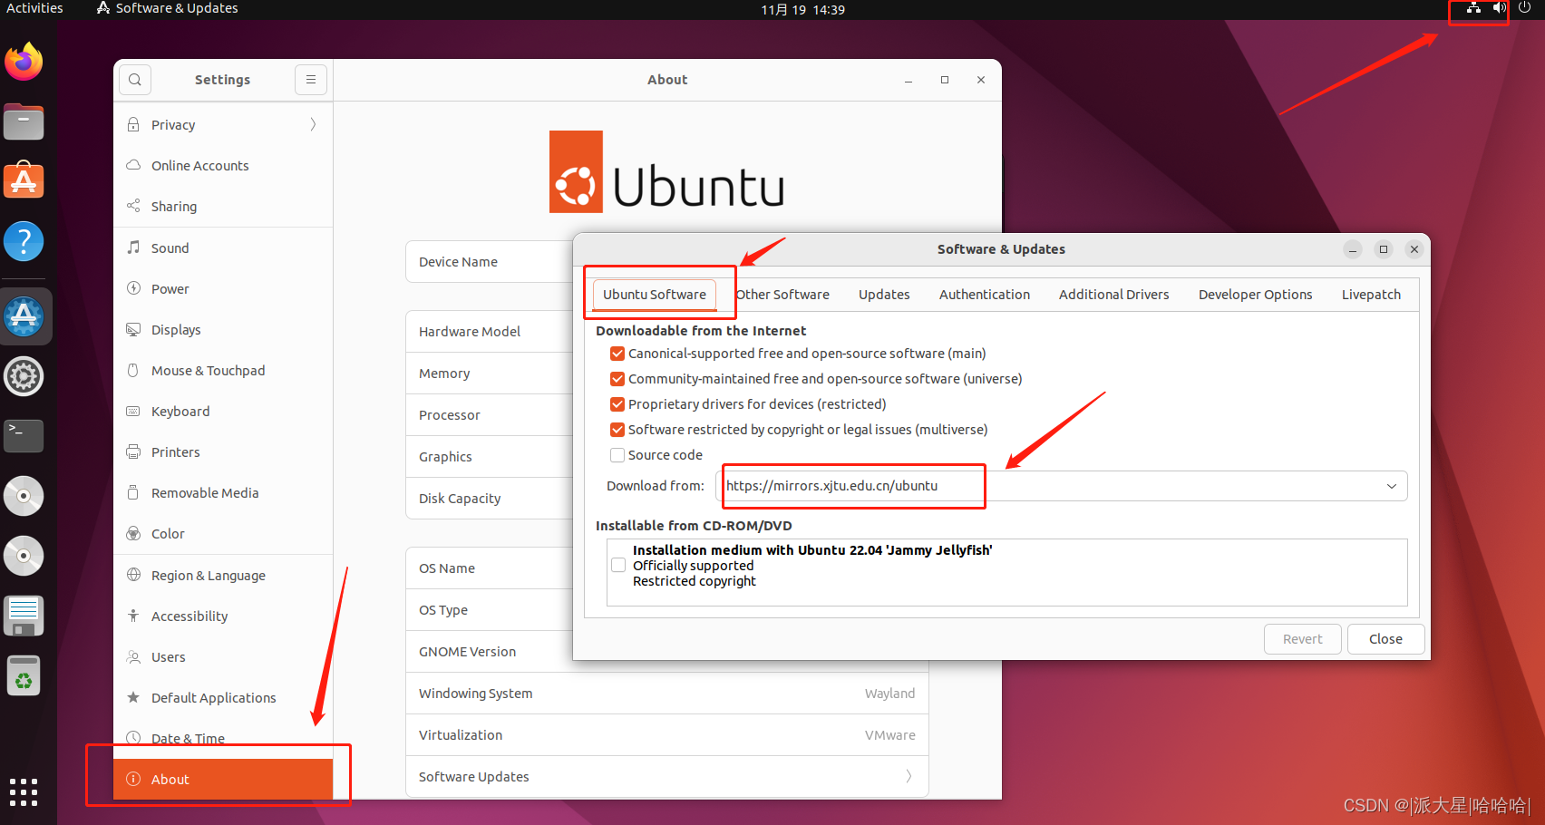Select Printers in Settings sidebar
This screenshot has width=1545, height=825.
tap(223, 452)
